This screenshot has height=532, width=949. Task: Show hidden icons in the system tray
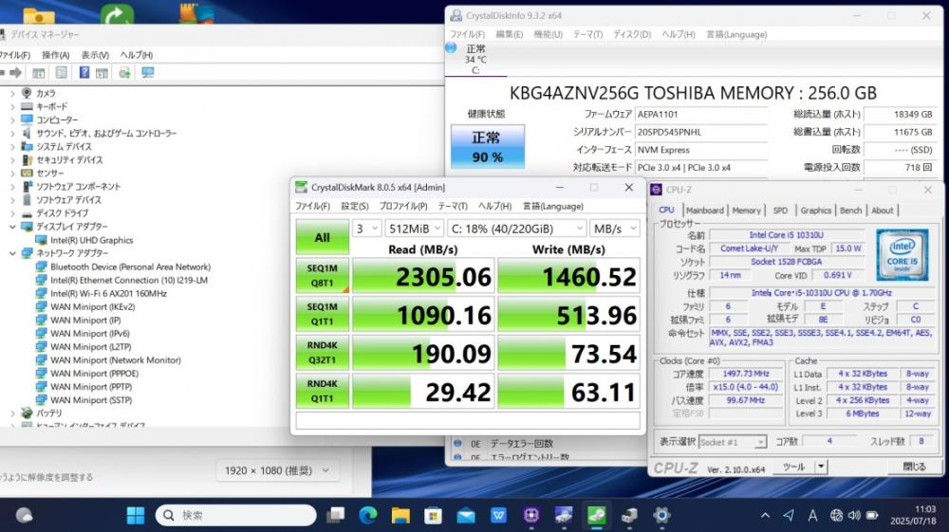tap(765, 516)
